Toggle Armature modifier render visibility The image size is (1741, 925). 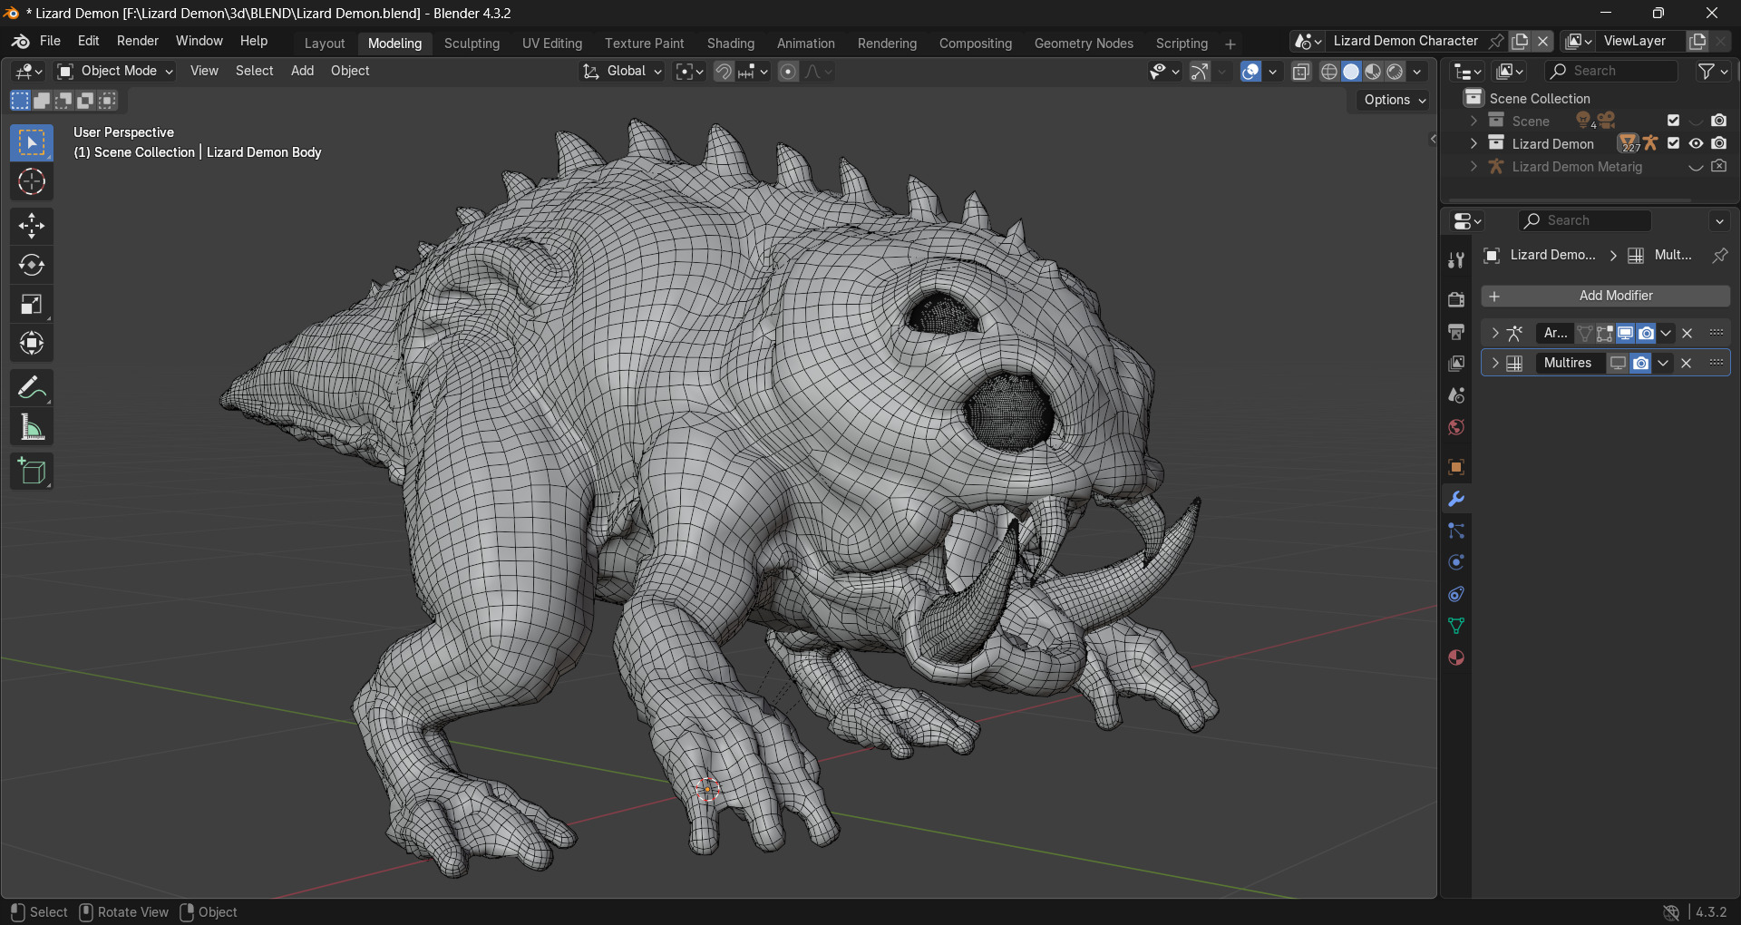click(1646, 333)
